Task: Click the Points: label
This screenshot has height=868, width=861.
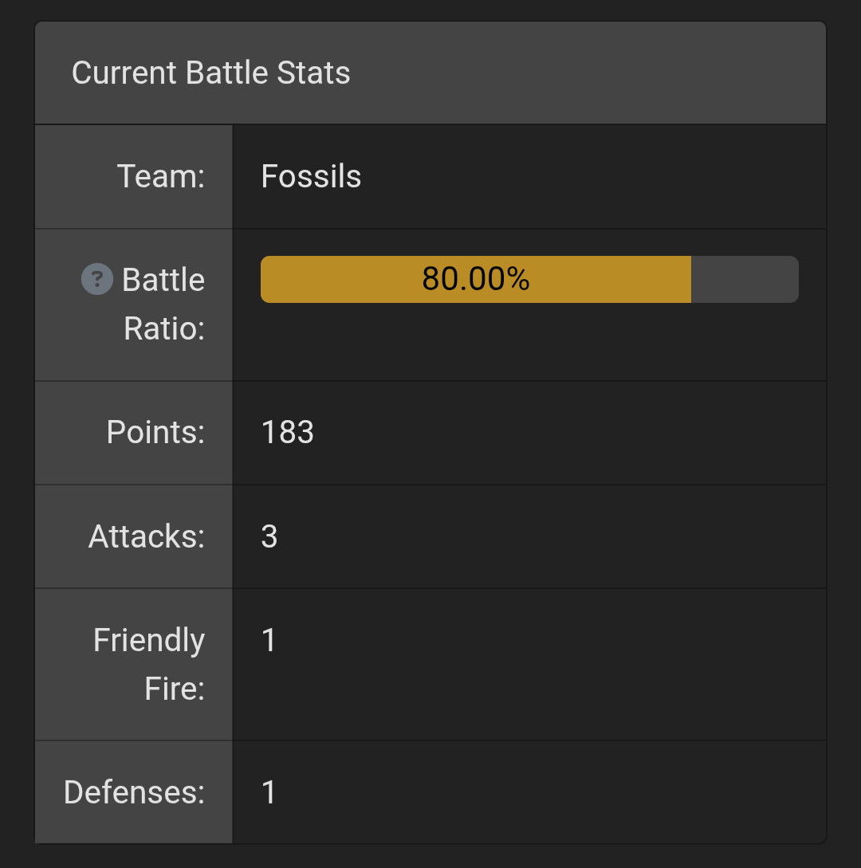Action: [x=155, y=432]
